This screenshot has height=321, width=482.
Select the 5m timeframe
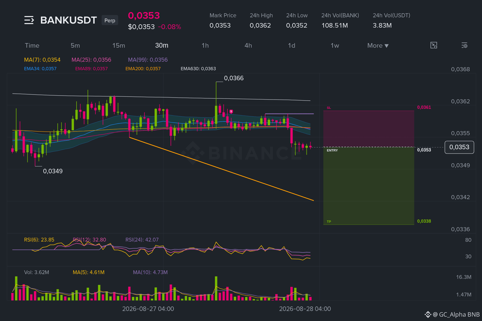tap(75, 46)
